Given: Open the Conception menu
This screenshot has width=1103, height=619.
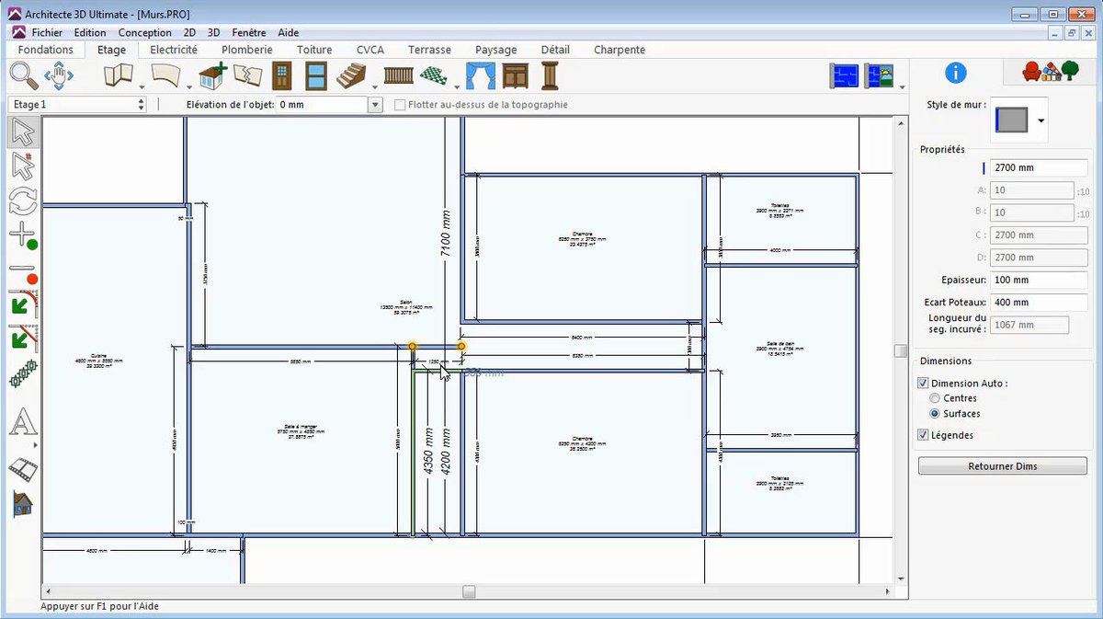Looking at the screenshot, I should [x=145, y=32].
